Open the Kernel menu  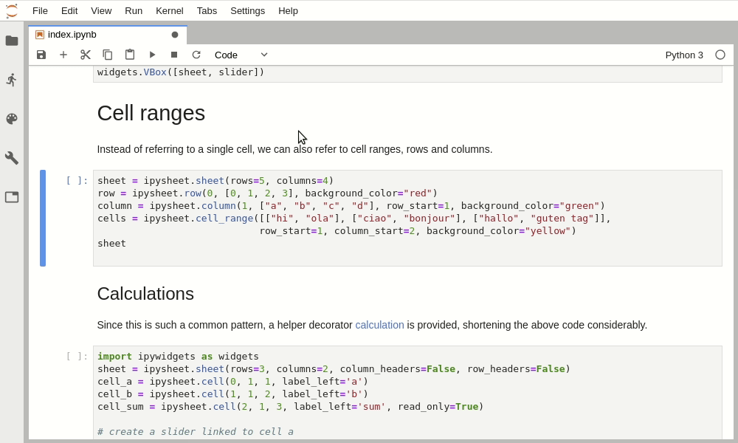tap(169, 10)
